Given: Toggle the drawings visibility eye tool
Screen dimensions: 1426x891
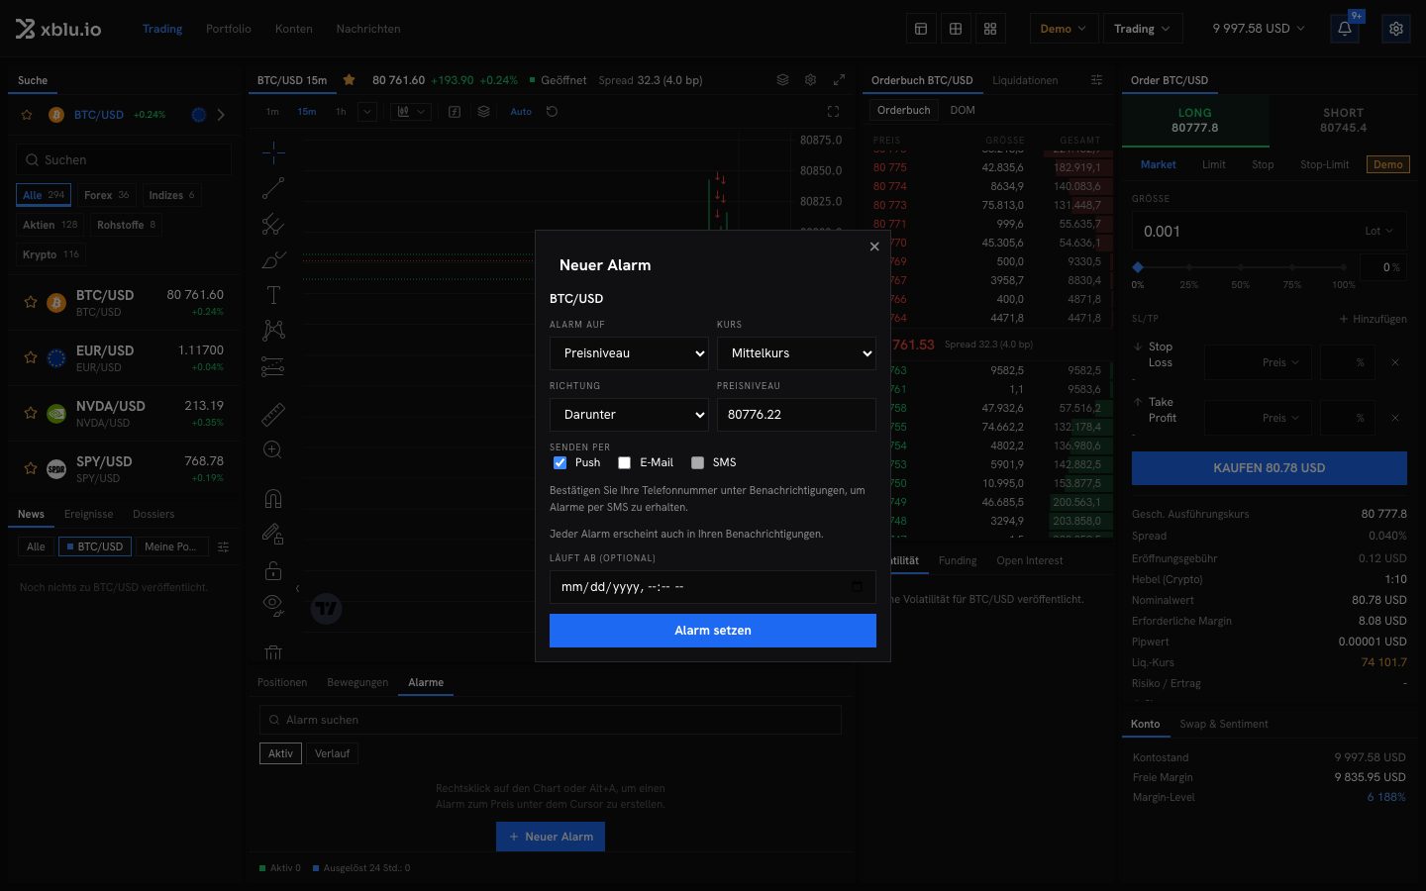Looking at the screenshot, I should click(x=273, y=605).
